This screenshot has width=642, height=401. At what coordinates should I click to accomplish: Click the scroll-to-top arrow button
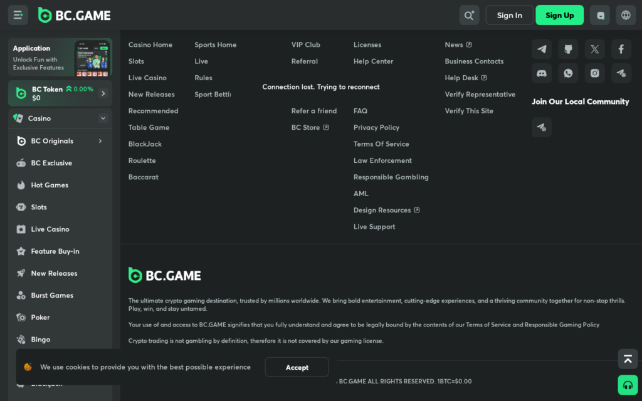coord(628,359)
